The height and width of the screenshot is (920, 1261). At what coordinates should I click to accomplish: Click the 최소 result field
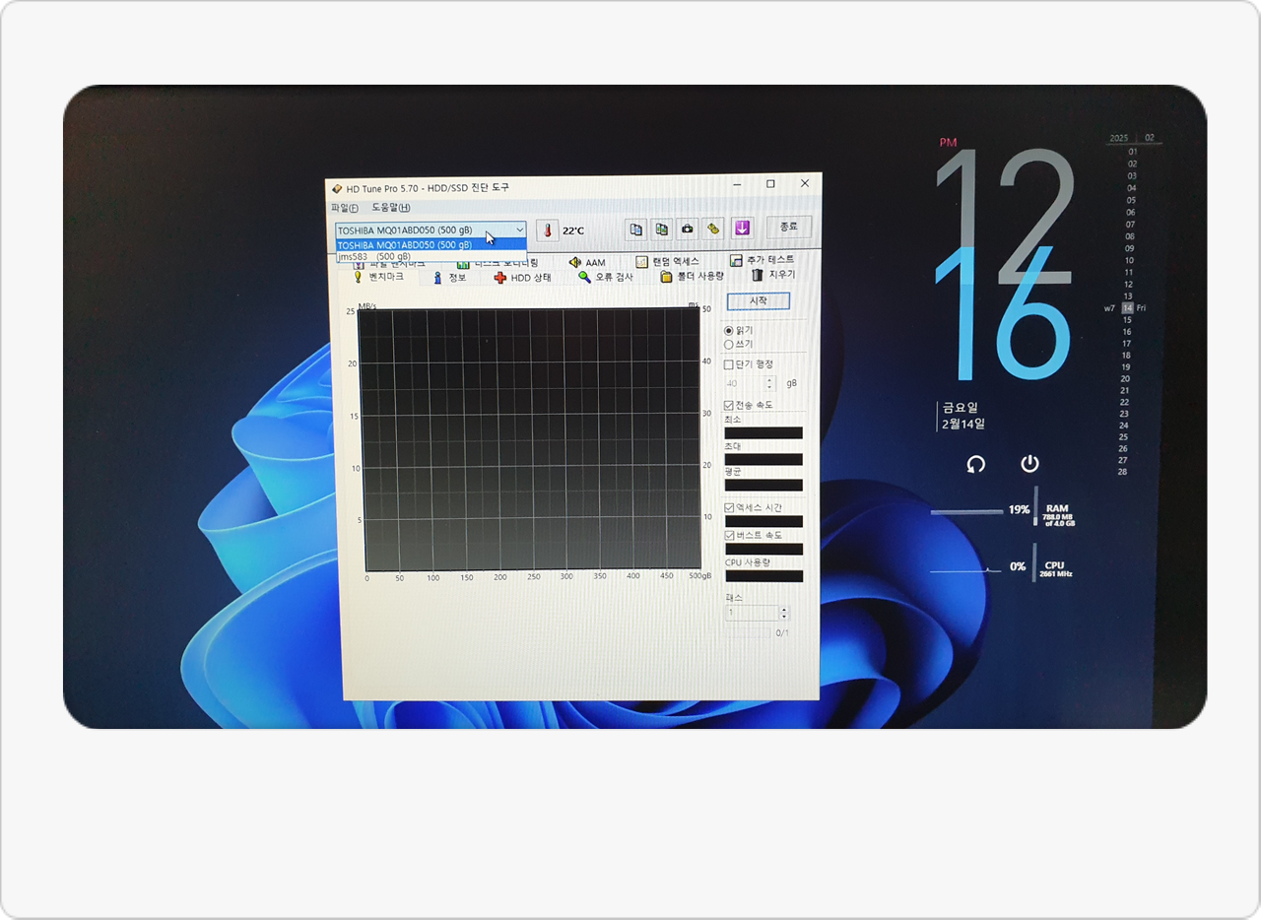763,432
